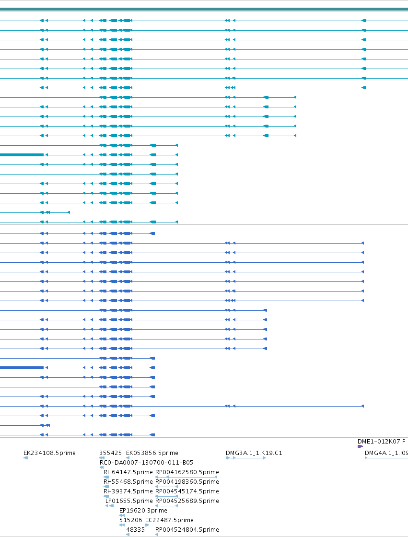Select the thick dark-blue exon bar

[x=22, y=368]
